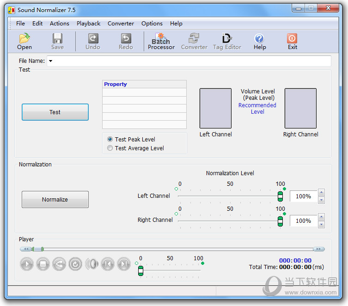Screen dimensions: 348x306
Task: Click Right Channel 100% value field
Action: click(x=303, y=221)
